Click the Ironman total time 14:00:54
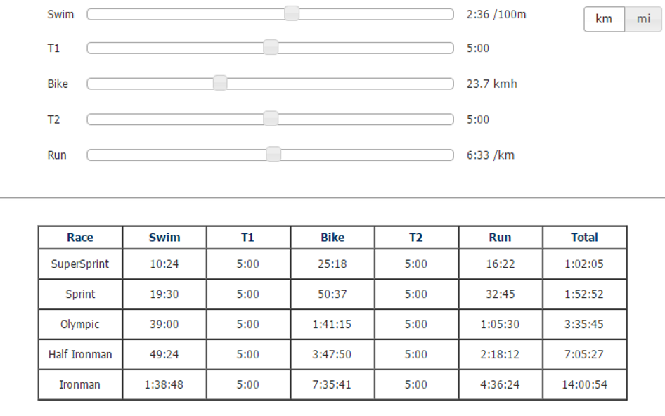665x416 pixels. (584, 384)
